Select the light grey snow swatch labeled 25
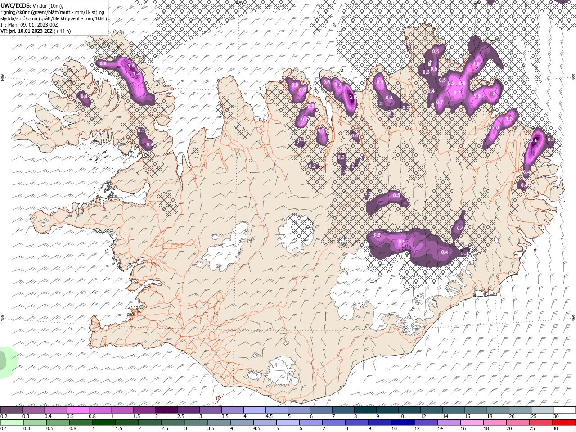The image size is (576, 432). pos(542,410)
